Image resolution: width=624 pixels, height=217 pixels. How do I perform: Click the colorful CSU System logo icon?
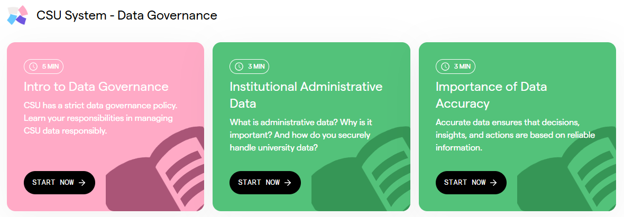[x=16, y=15]
